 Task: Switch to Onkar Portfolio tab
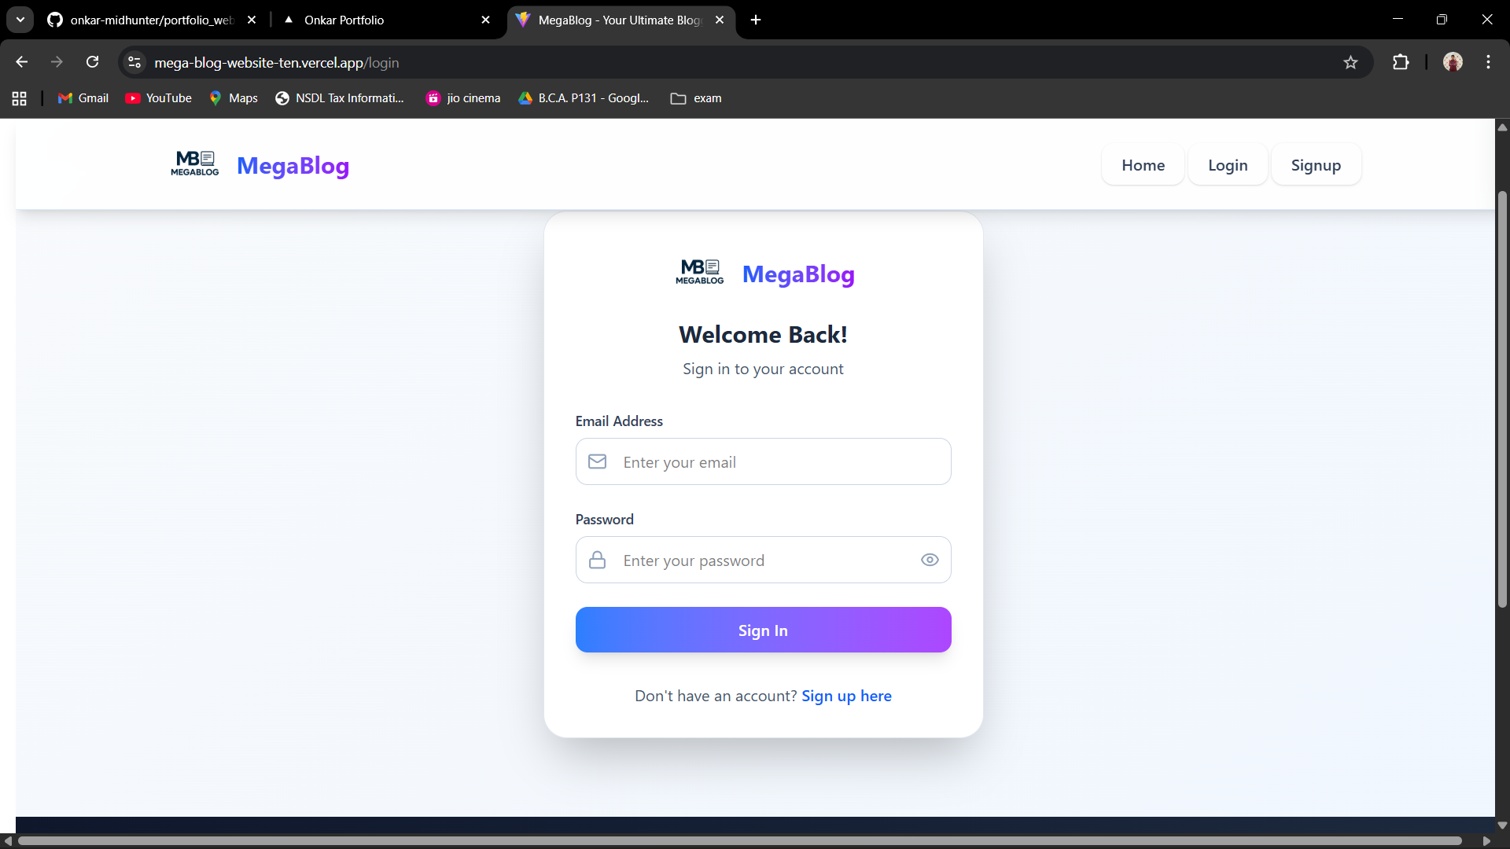(344, 20)
